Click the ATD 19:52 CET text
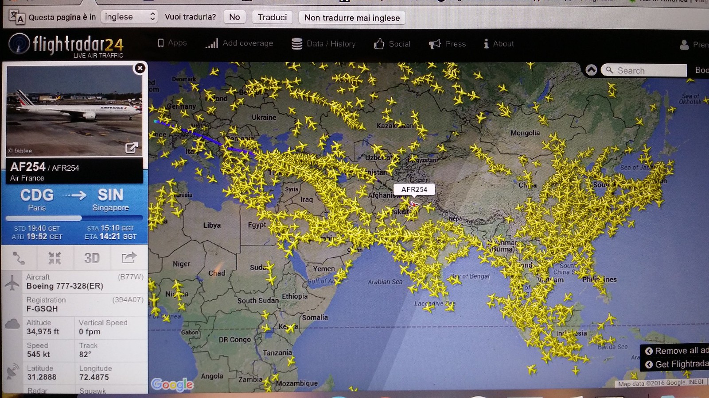Screen dimensions: 709x398 [37, 237]
